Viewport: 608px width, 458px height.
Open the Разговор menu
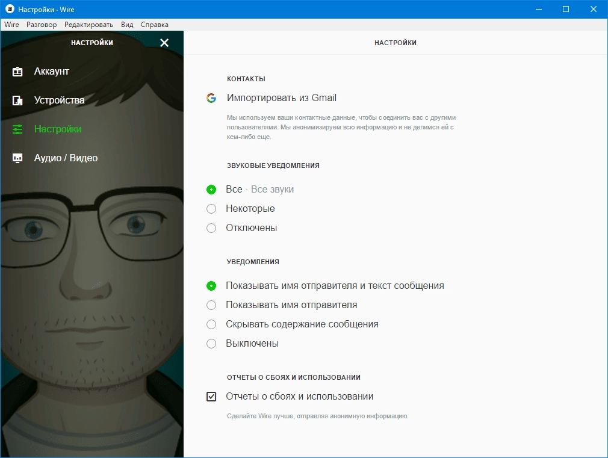42,25
